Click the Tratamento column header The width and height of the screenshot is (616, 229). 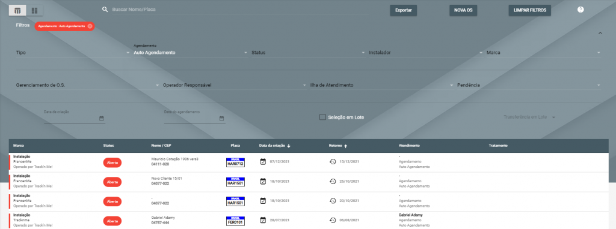coord(499,146)
